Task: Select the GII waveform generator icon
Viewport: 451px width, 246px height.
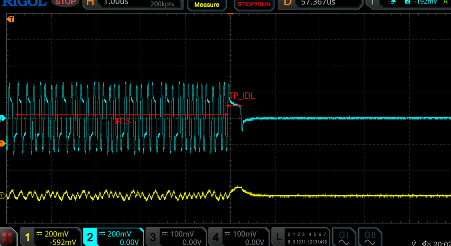Action: pos(370,237)
